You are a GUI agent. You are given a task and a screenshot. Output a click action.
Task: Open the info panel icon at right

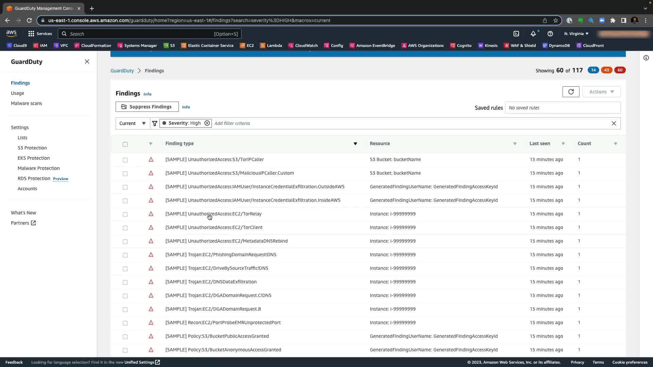coord(646,58)
